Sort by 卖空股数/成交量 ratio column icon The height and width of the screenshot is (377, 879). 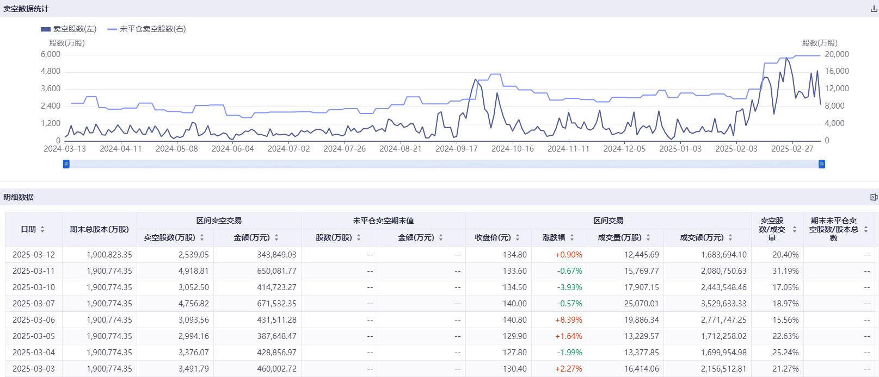[795, 229]
